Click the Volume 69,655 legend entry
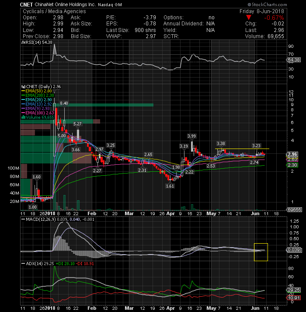 [x=38, y=117]
